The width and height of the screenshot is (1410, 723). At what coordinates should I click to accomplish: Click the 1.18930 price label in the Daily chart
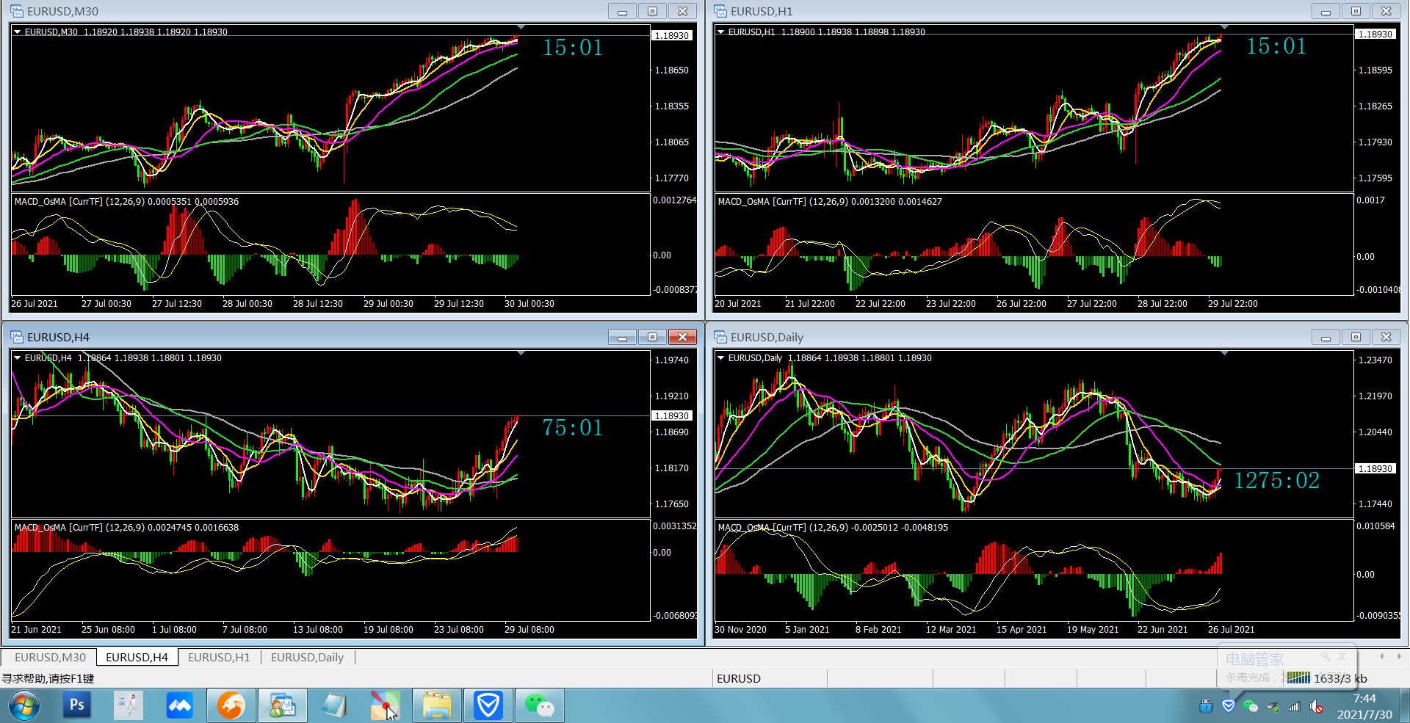click(1375, 468)
